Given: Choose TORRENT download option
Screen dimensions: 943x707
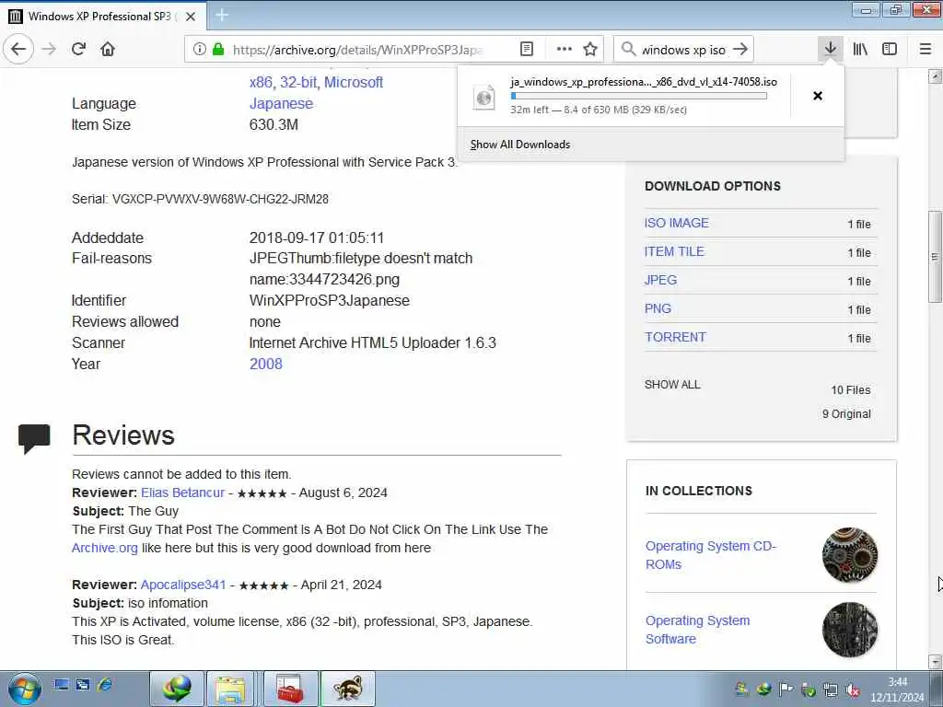Looking at the screenshot, I should (675, 337).
